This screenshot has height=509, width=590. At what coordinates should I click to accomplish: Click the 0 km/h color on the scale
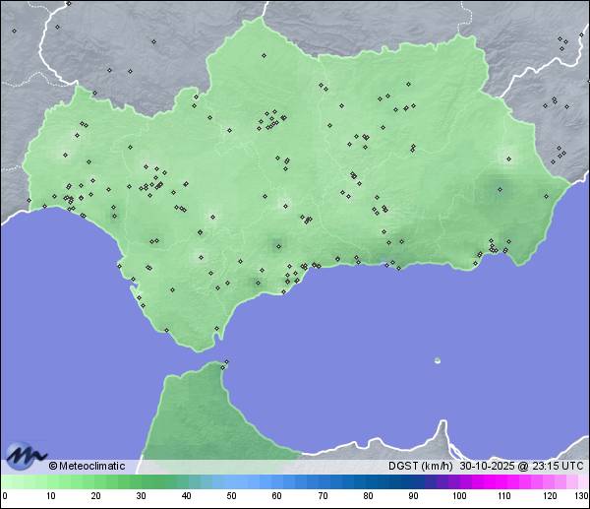coord(5,482)
